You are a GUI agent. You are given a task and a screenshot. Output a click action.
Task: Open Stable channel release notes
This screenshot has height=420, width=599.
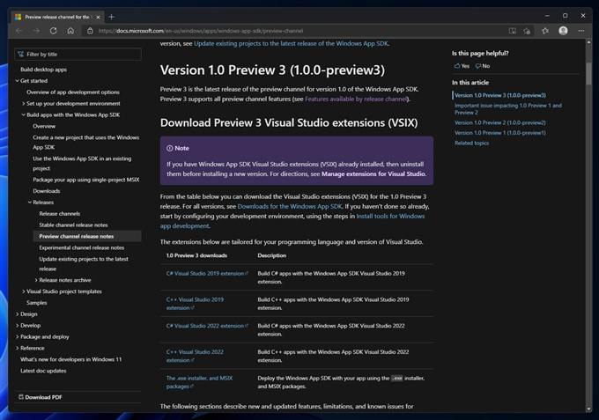tap(73, 225)
